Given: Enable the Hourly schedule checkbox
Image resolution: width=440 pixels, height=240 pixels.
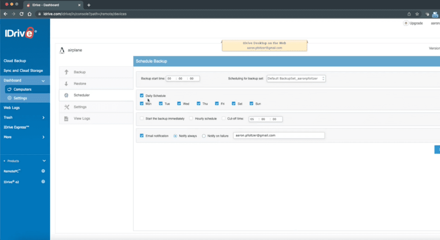Looking at the screenshot, I should (x=191, y=118).
